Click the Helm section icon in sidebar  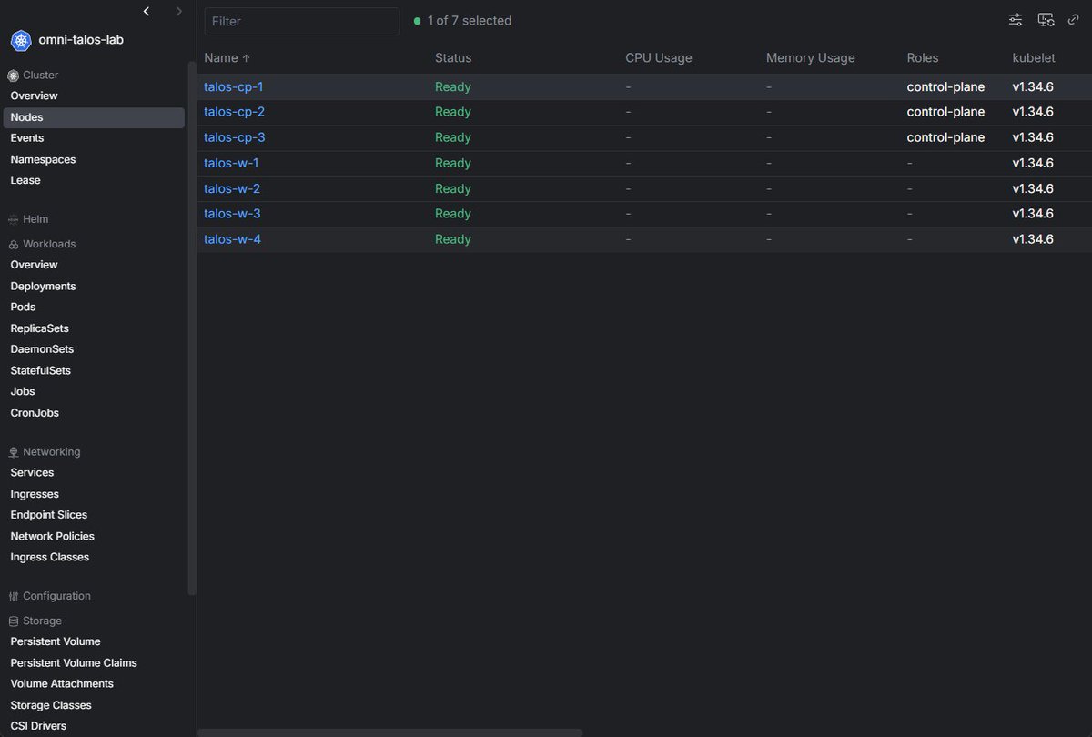(x=13, y=218)
